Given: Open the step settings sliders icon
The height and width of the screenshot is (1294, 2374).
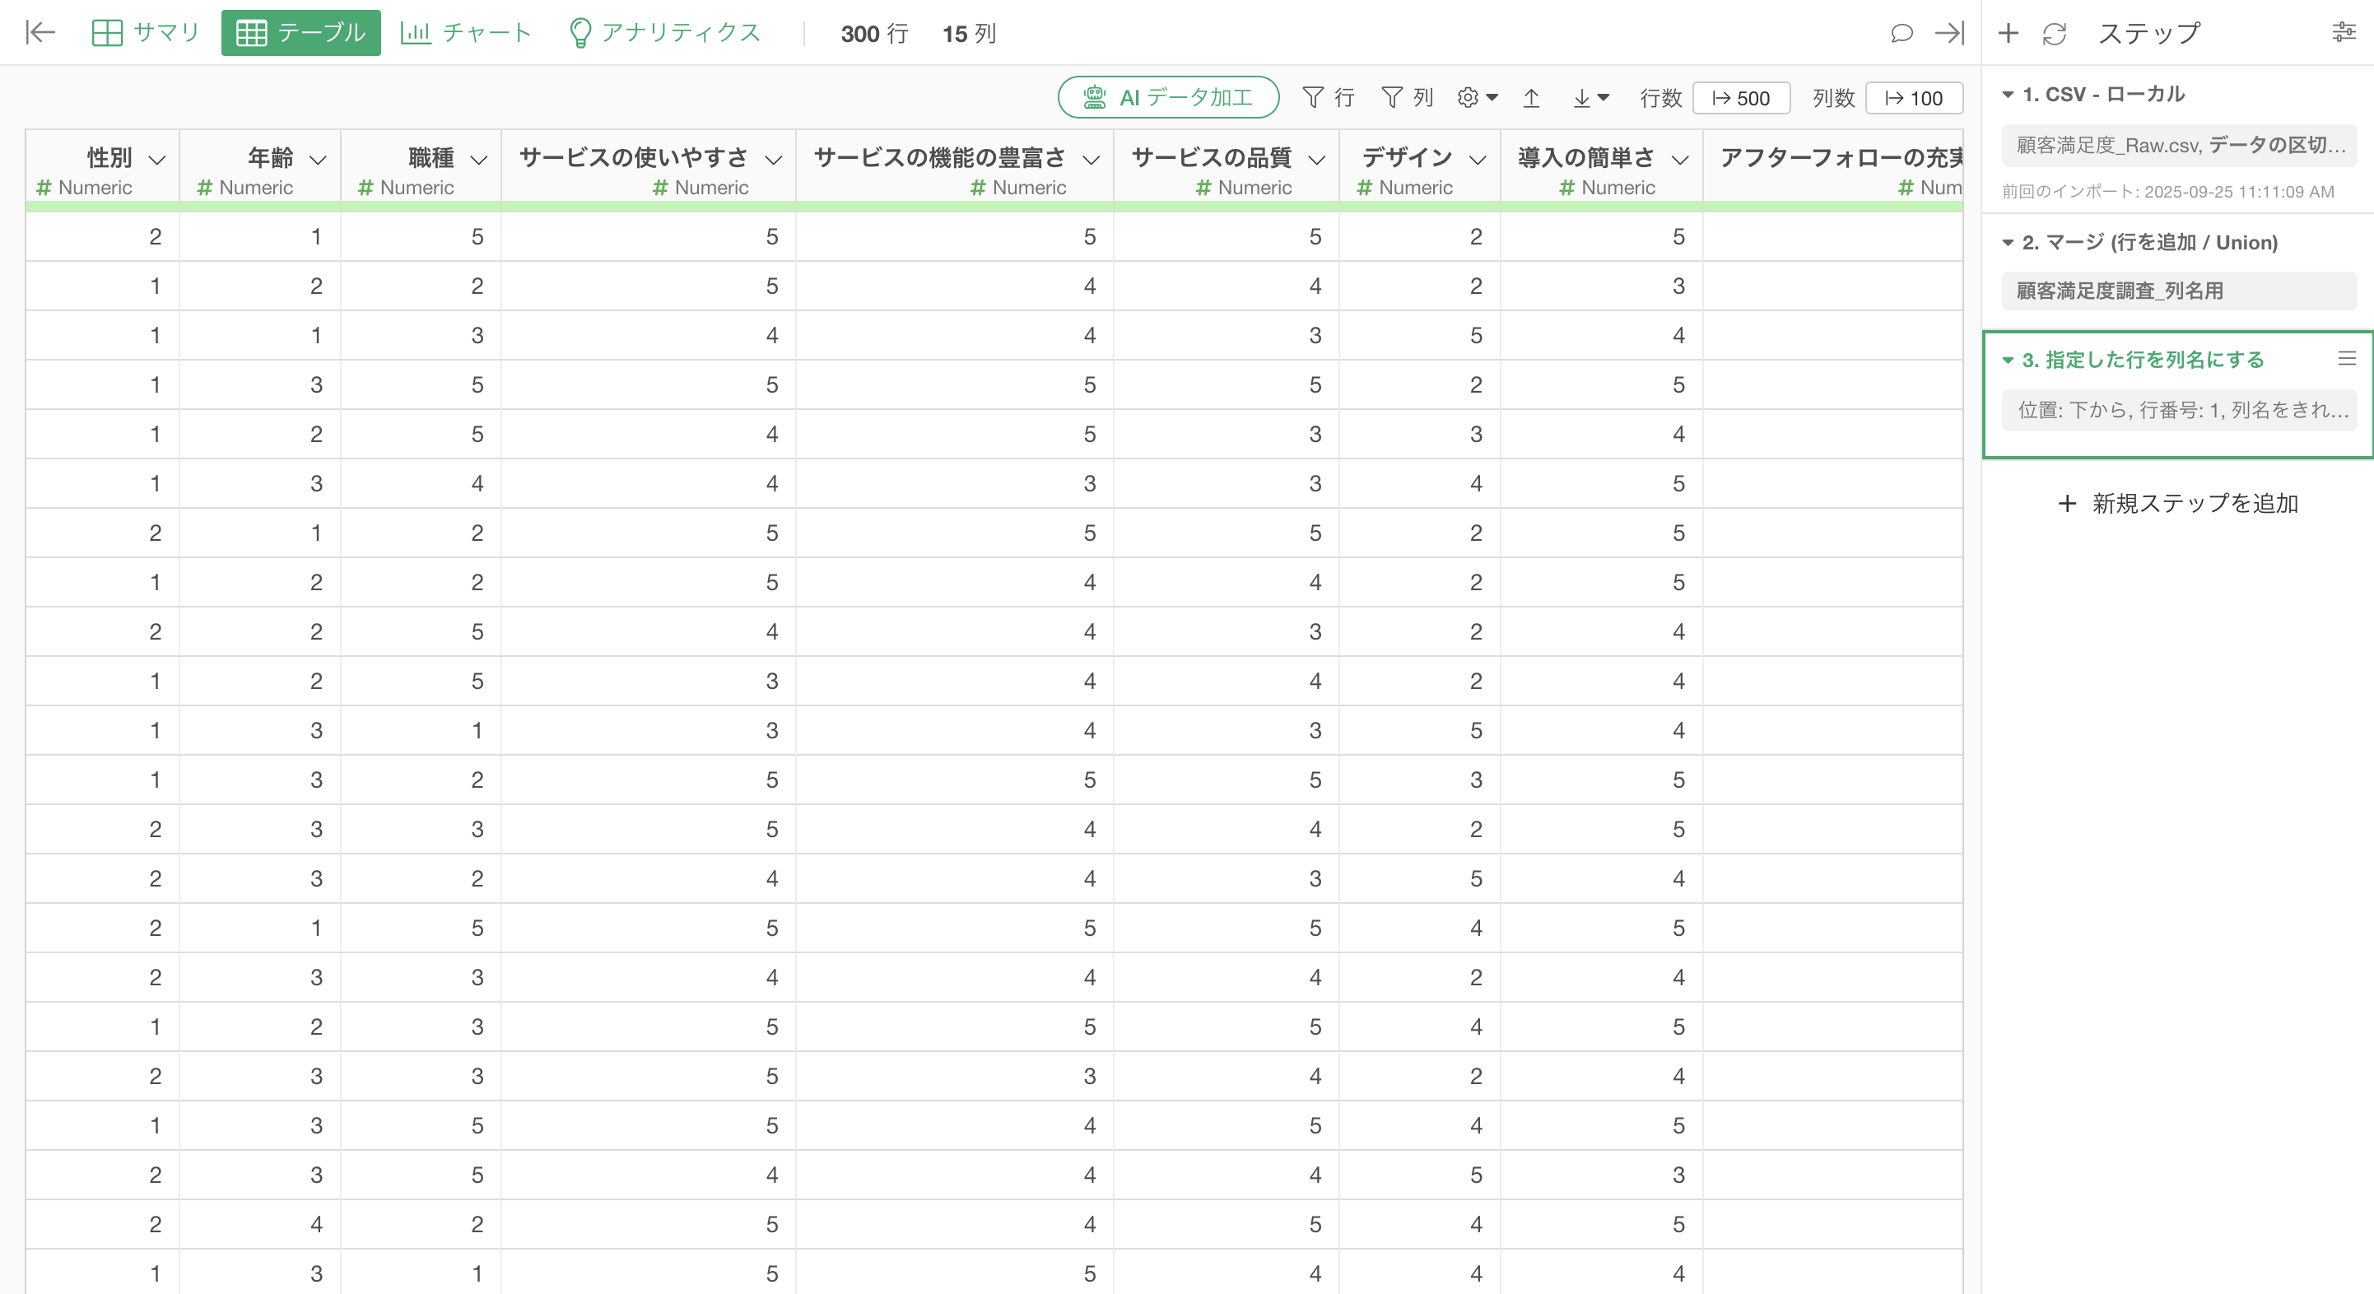Looking at the screenshot, I should (x=2344, y=33).
